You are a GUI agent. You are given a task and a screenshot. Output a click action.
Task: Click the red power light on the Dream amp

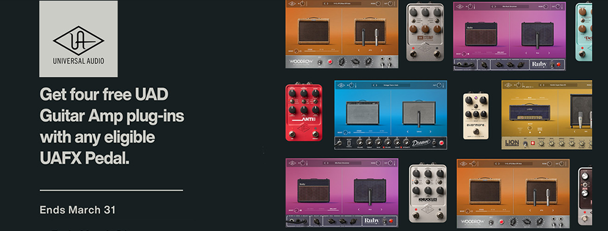tap(441, 142)
